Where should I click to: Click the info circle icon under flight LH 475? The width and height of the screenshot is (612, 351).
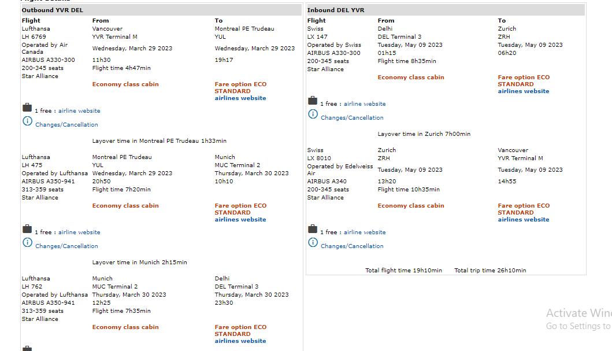[27, 242]
